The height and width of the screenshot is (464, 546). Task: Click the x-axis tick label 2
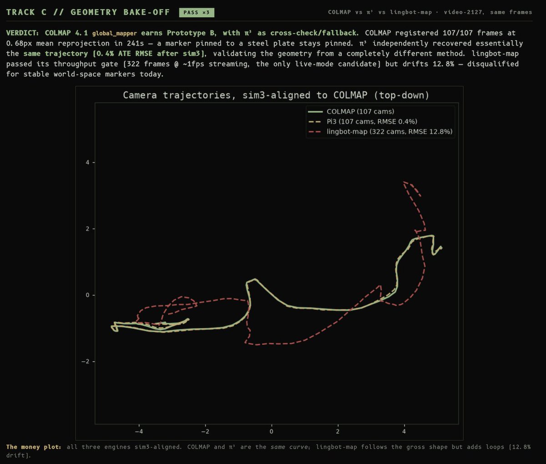(x=338, y=431)
